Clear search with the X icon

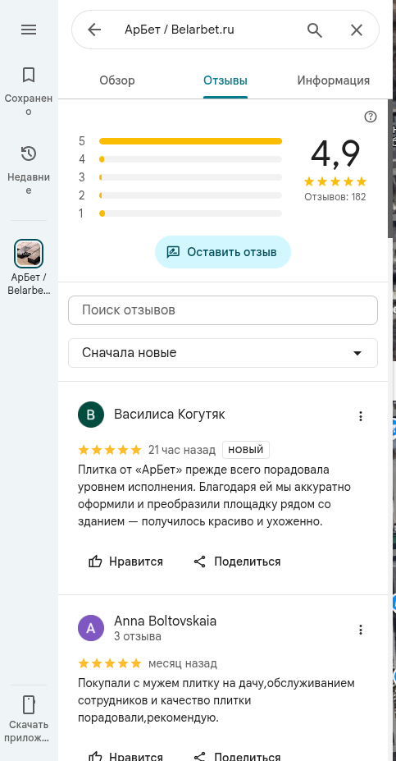357,30
